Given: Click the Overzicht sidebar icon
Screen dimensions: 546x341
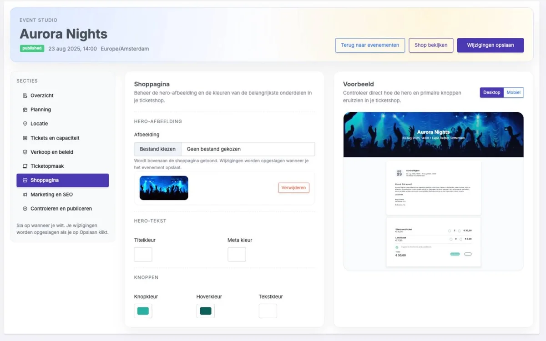Looking at the screenshot, I should (25, 95).
